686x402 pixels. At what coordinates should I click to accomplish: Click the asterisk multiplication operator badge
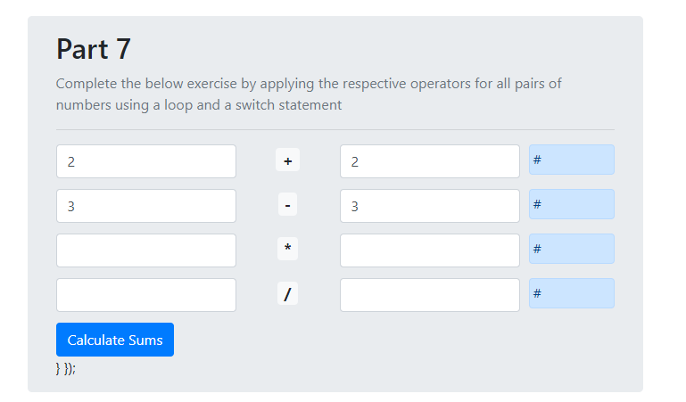click(x=287, y=250)
